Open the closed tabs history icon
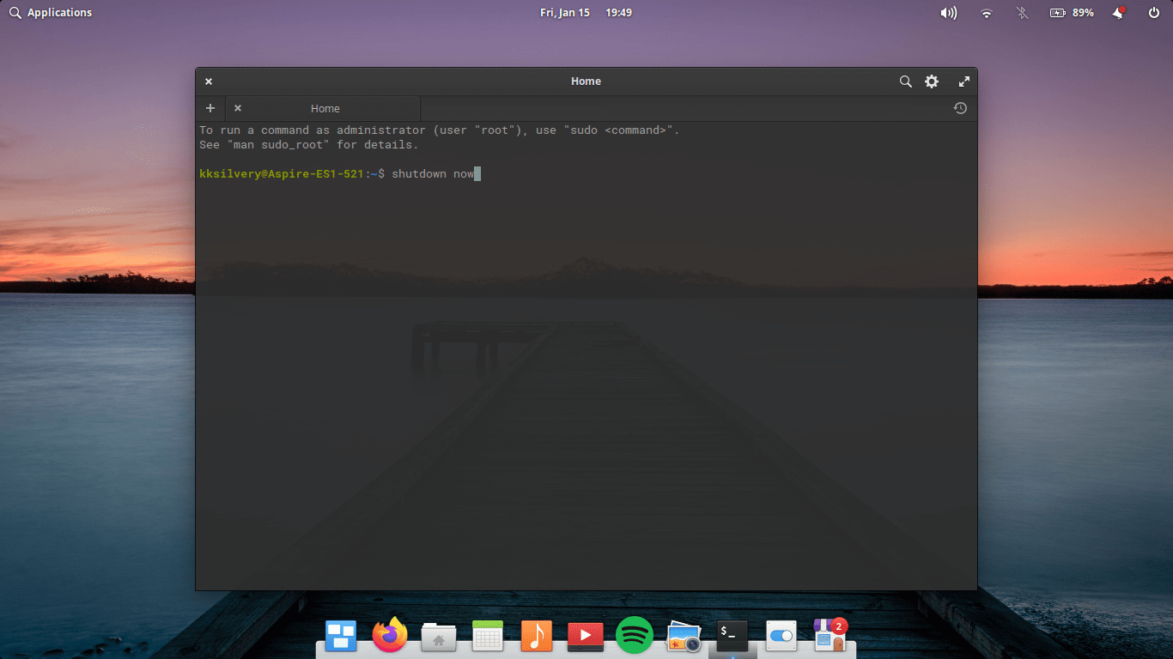This screenshot has height=659, width=1173. coord(960,108)
